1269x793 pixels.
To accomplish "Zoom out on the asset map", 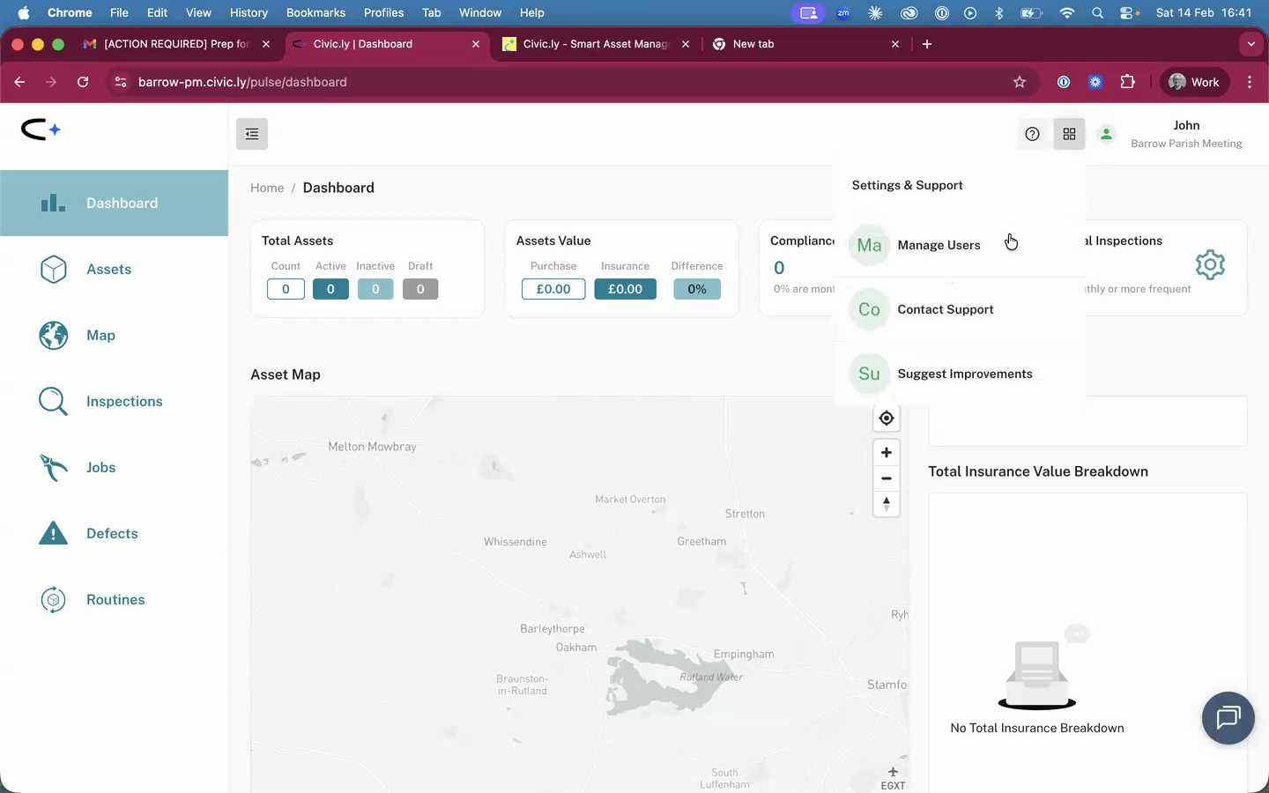I will pyautogui.click(x=886, y=478).
